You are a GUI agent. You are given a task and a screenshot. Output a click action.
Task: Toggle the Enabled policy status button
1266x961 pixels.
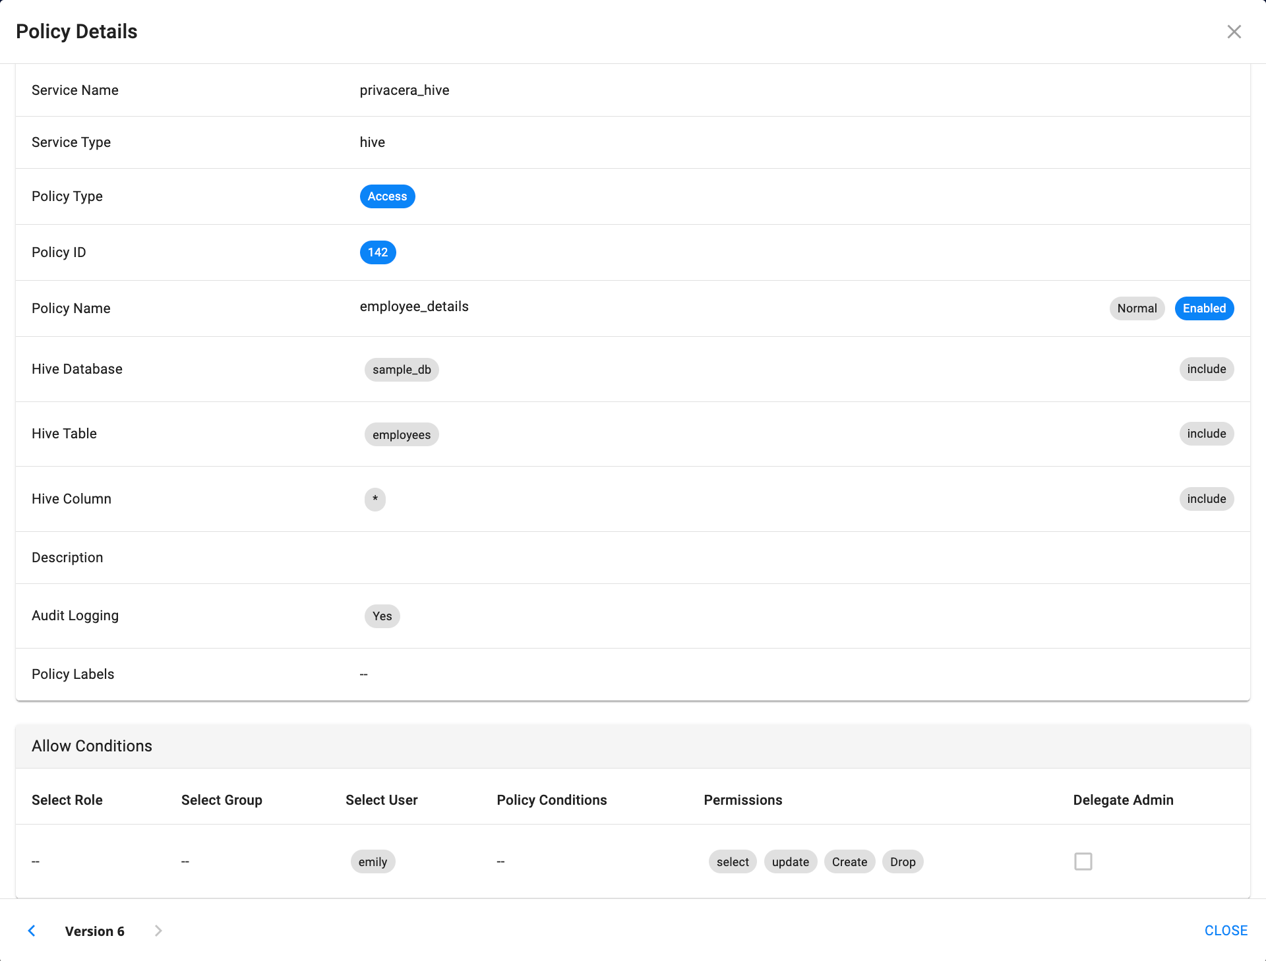click(x=1203, y=308)
